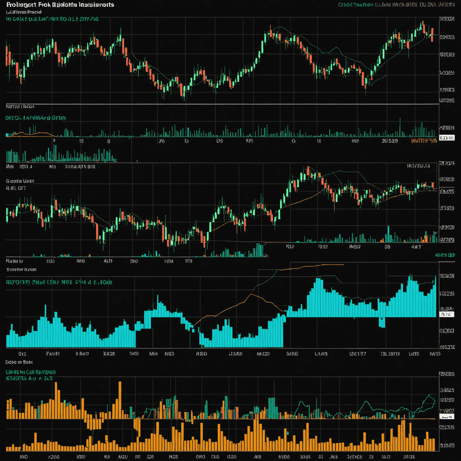Click the white price tag on the top volume axis
Viewport: 461px width, 461px height.
coord(447,138)
